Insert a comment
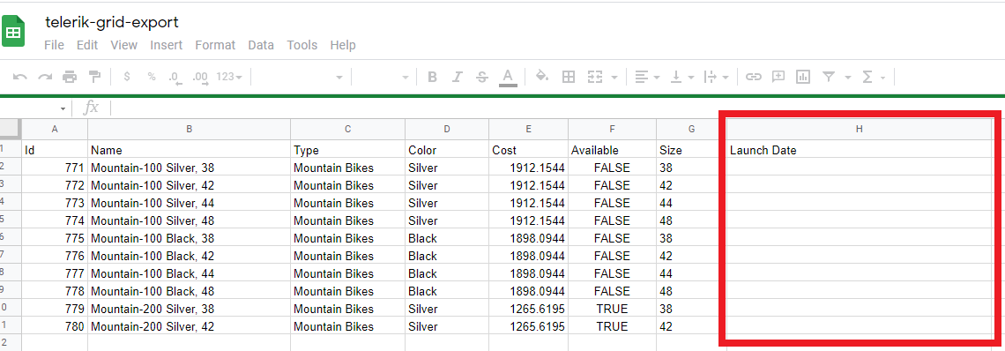Image resolution: width=1005 pixels, height=351 pixels. click(x=778, y=77)
